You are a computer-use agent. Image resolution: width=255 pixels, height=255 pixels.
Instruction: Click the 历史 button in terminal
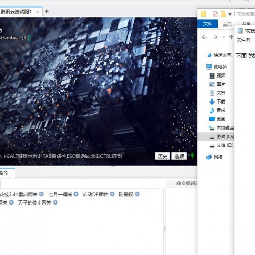pos(162,156)
